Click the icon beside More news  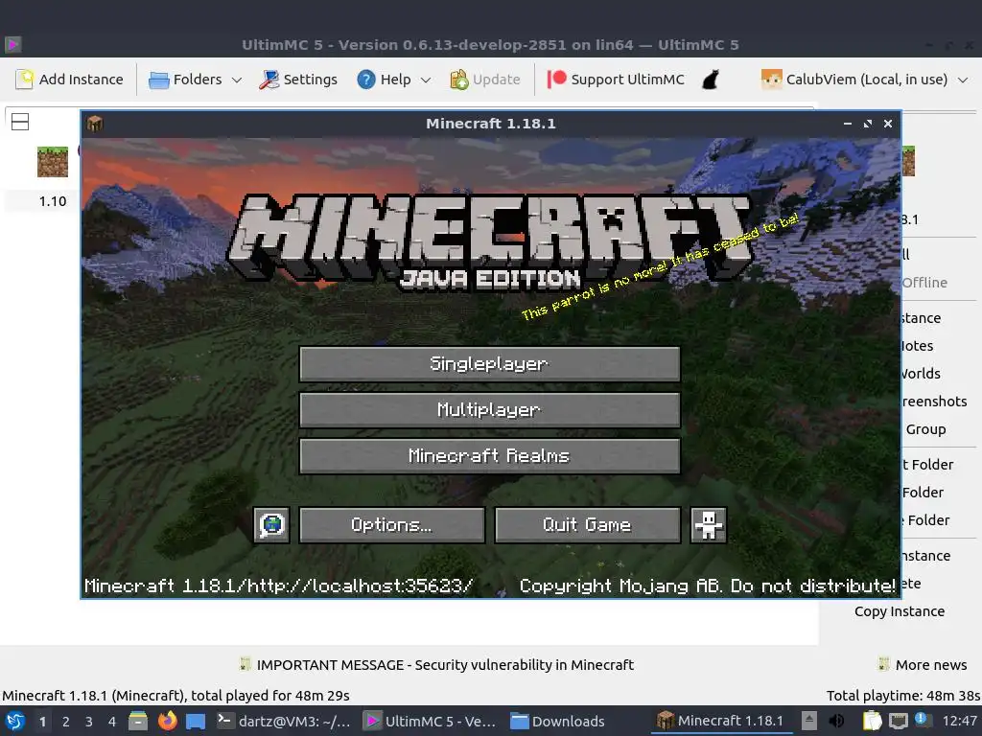[883, 664]
